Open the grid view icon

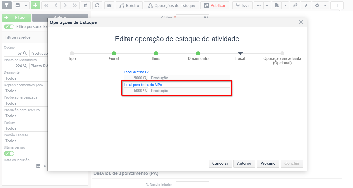(18, 5)
